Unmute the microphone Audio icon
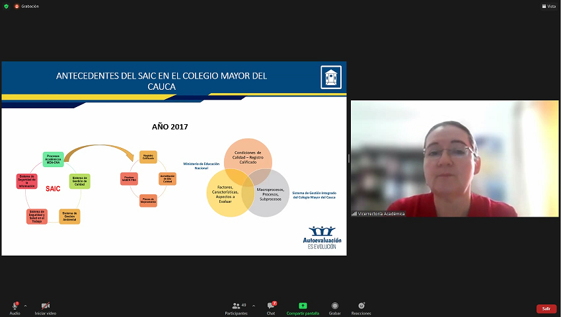 (x=15, y=306)
